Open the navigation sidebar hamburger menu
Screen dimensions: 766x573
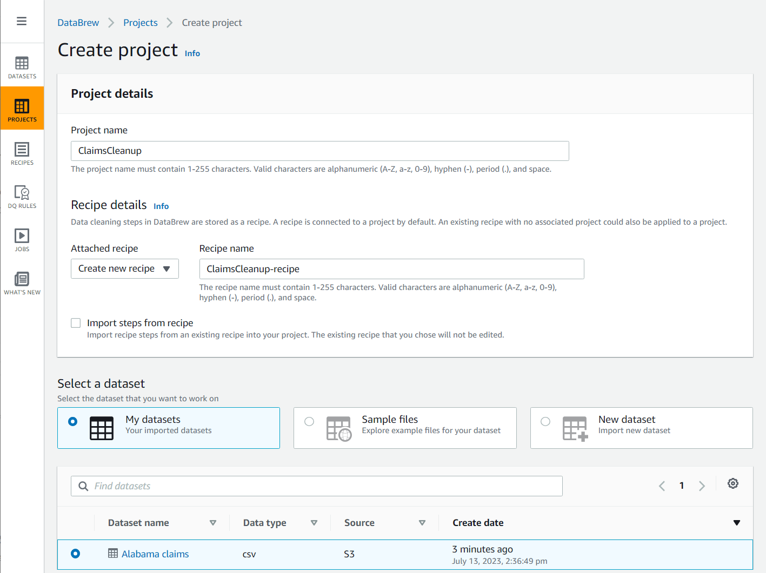tap(22, 21)
